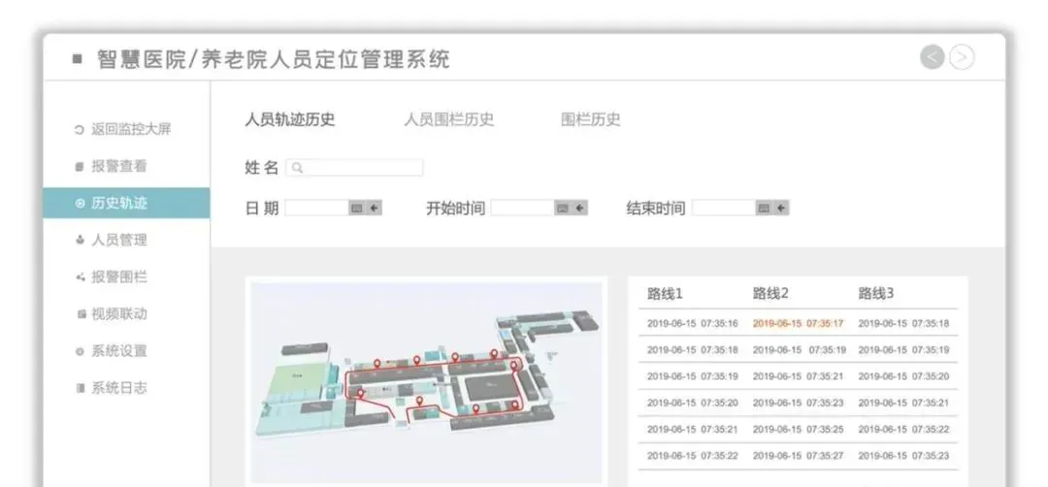Return to 返回监控大屏 in sidebar
This screenshot has width=1048, height=487.
click(130, 129)
